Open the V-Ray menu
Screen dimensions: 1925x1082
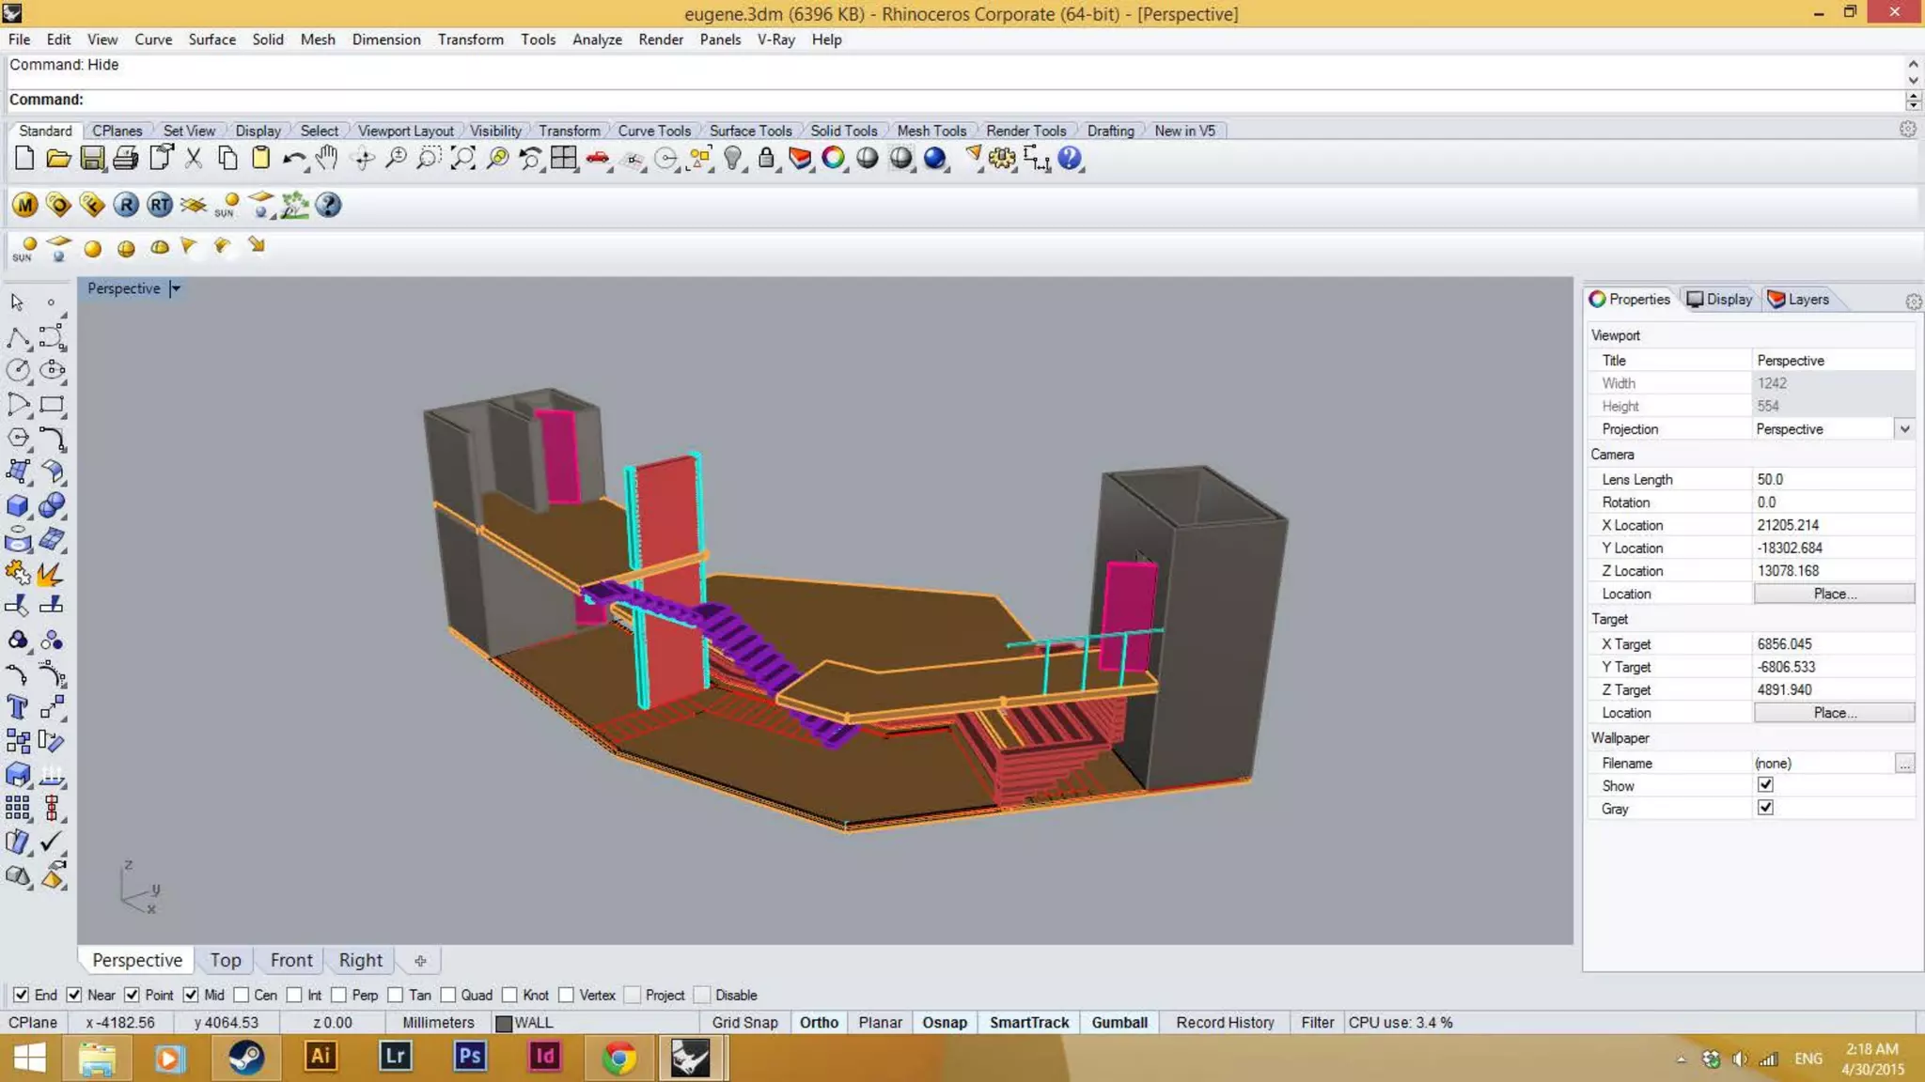point(775,39)
